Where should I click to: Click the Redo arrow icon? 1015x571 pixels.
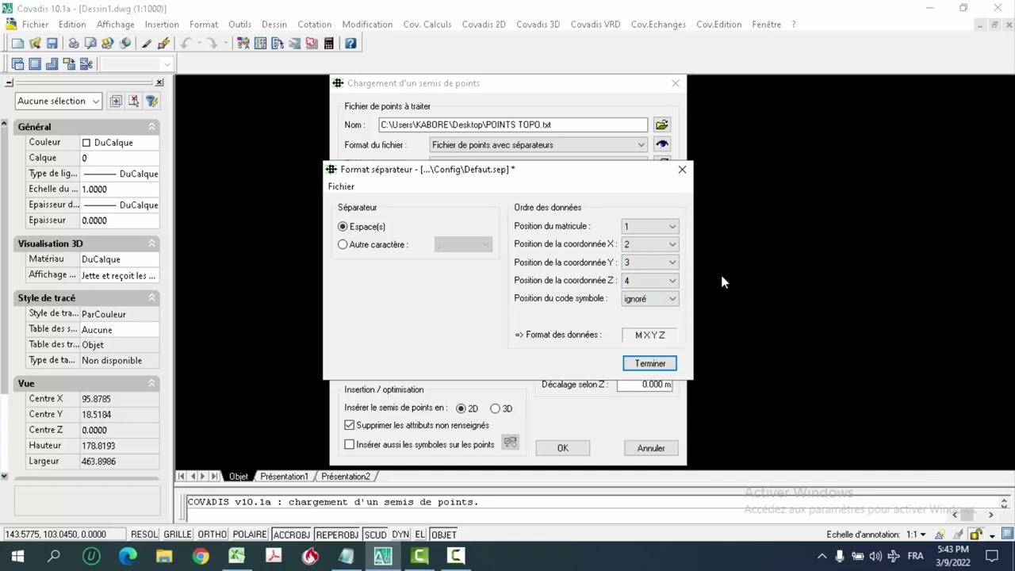tap(211, 44)
